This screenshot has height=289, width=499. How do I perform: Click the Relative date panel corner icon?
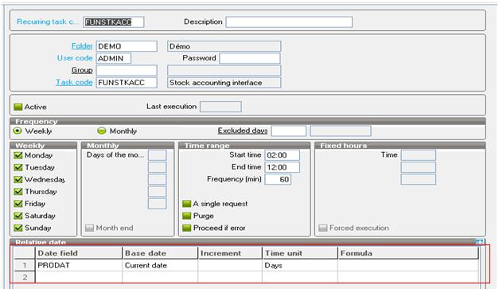(x=479, y=242)
